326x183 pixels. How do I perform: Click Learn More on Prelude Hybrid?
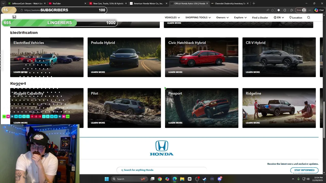pyautogui.click(x=98, y=72)
